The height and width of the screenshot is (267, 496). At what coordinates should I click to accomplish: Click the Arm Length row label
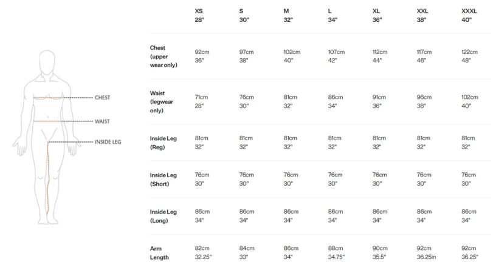(x=159, y=253)
